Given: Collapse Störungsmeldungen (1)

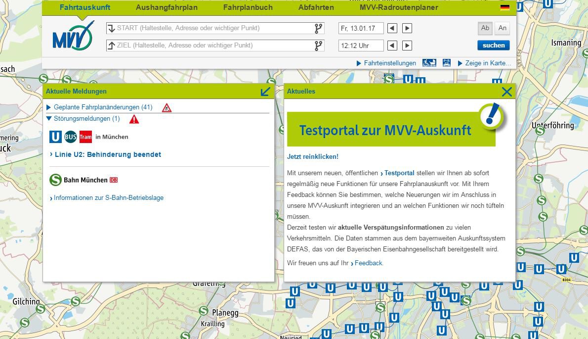Looking at the screenshot, I should point(83,119).
